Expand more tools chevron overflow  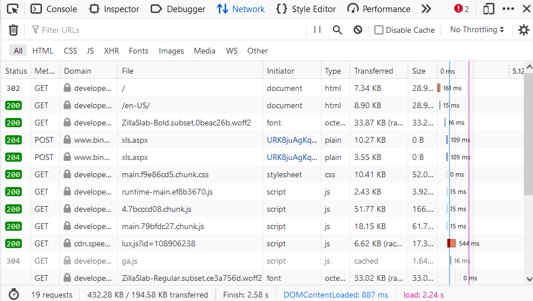point(426,9)
